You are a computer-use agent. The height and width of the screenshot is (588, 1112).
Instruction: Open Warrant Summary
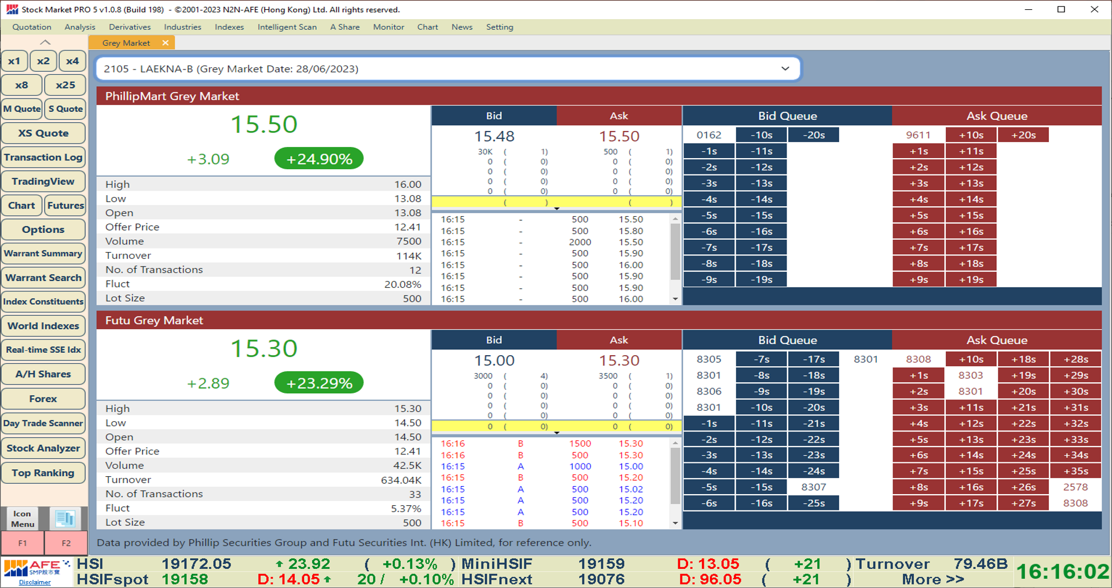(x=43, y=254)
